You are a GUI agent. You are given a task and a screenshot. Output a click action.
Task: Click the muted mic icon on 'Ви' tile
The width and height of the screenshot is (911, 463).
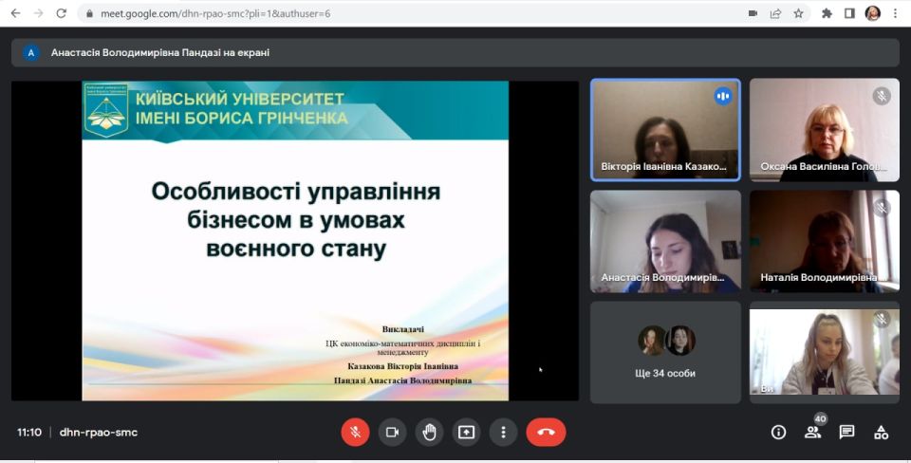(882, 319)
